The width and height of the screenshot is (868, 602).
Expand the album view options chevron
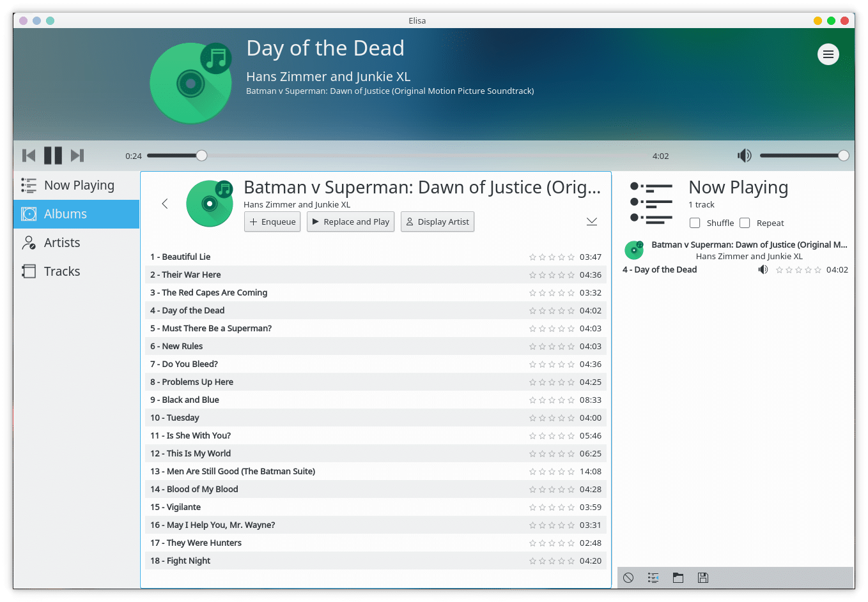tap(592, 222)
